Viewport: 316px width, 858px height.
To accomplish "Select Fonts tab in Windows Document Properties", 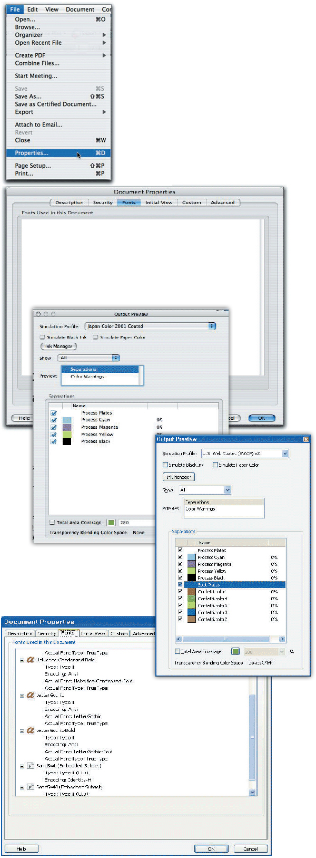I will [x=68, y=633].
